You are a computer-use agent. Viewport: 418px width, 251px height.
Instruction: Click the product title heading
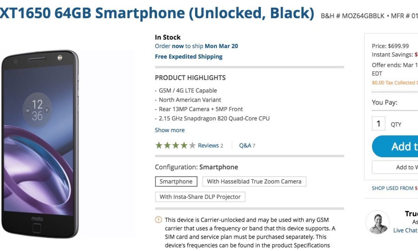click(157, 13)
